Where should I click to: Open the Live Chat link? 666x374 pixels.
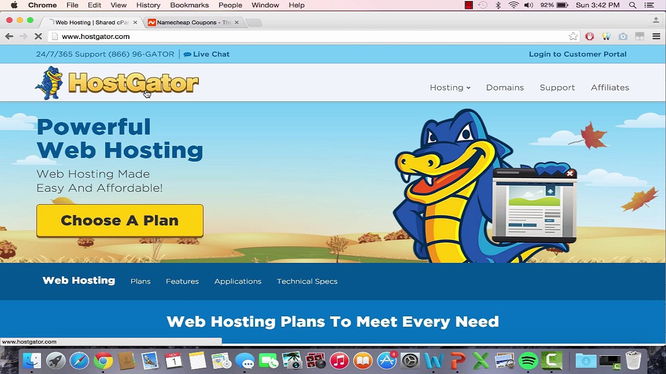pos(207,54)
